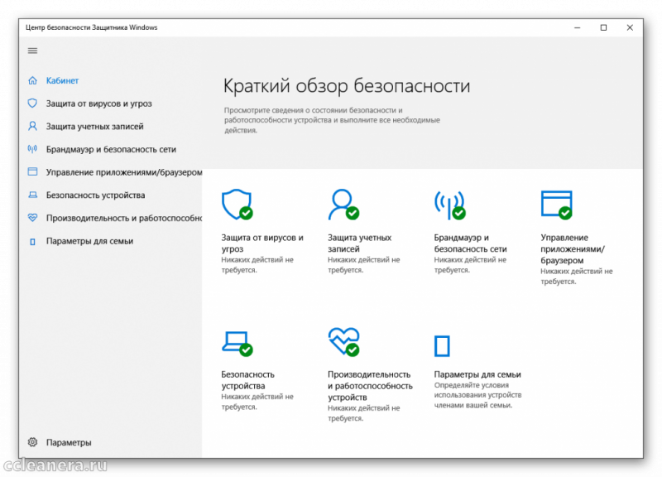Click the laptop icon in the sidebar
This screenshot has width=662, height=477.
click(32, 195)
